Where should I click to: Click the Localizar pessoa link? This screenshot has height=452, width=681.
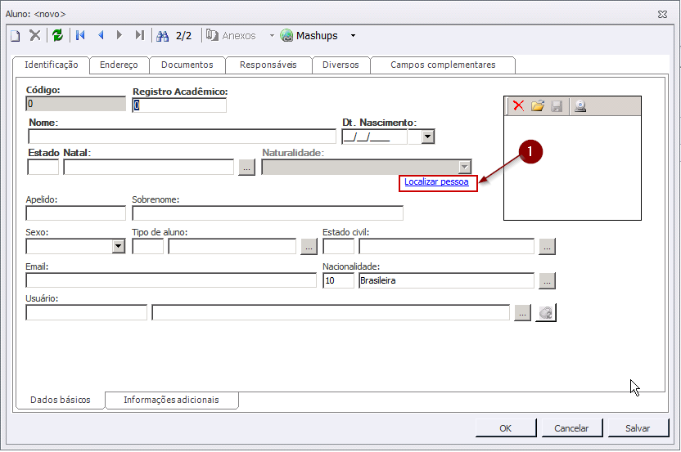click(x=436, y=182)
